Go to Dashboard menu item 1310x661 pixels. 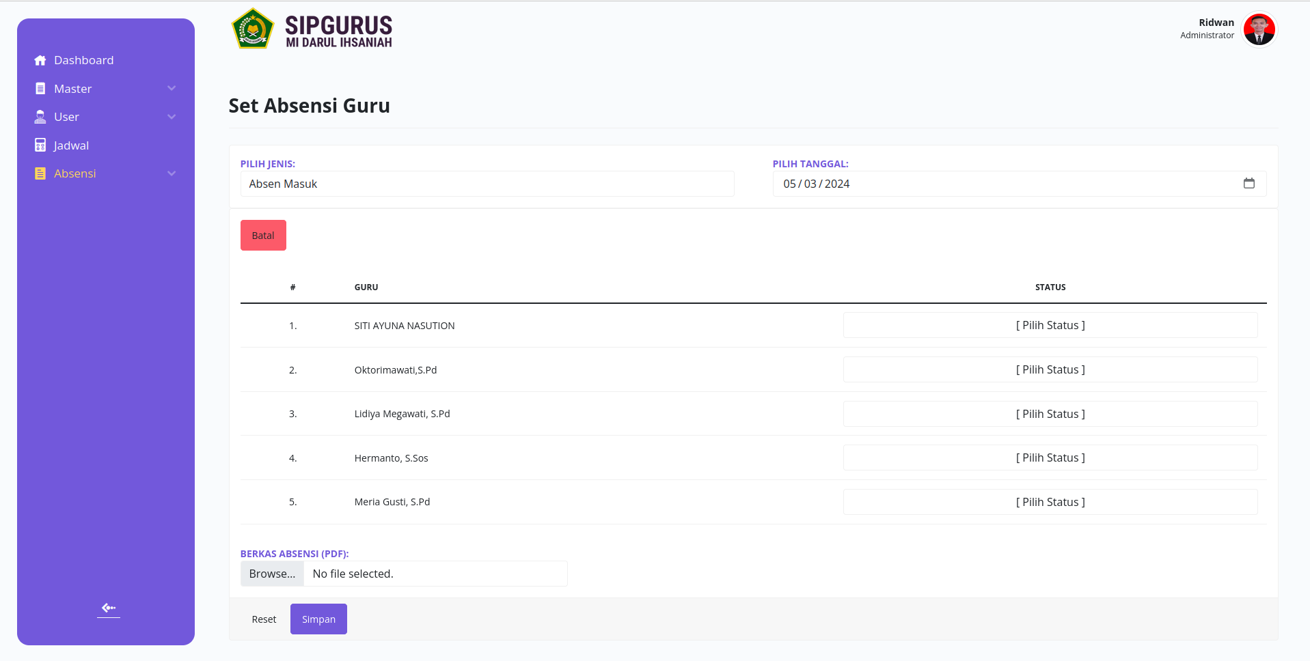tap(84, 60)
